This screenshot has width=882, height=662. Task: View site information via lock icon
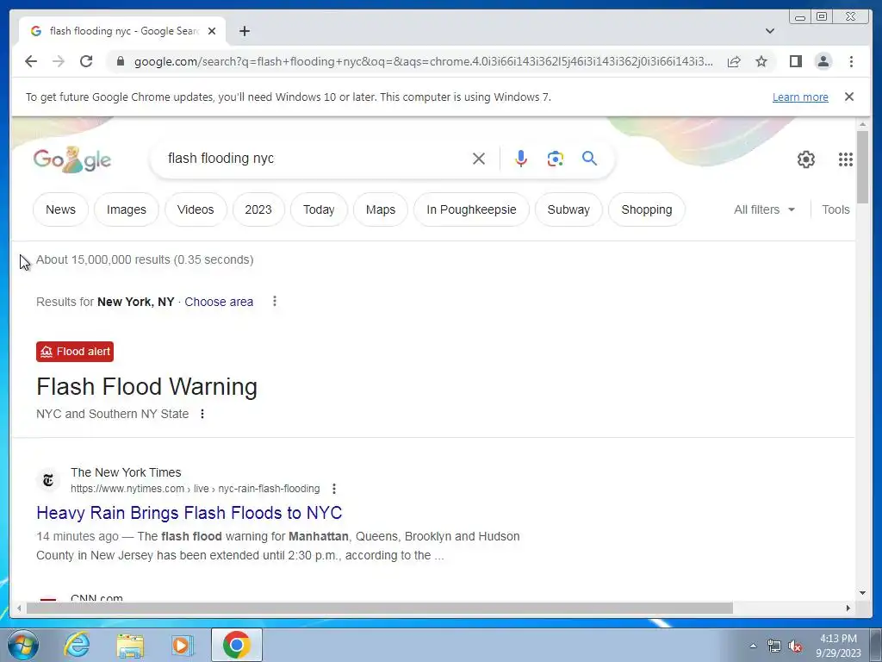[120, 61]
